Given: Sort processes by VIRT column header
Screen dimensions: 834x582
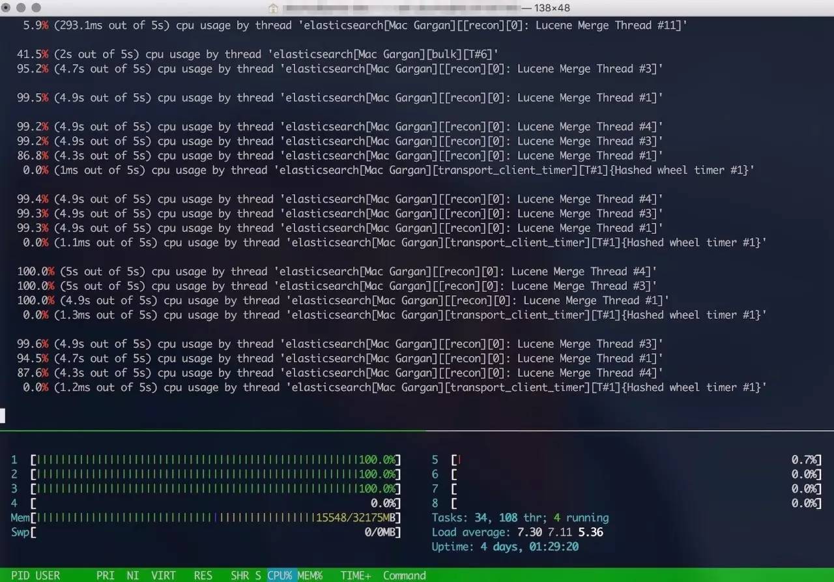Looking at the screenshot, I should [163, 575].
